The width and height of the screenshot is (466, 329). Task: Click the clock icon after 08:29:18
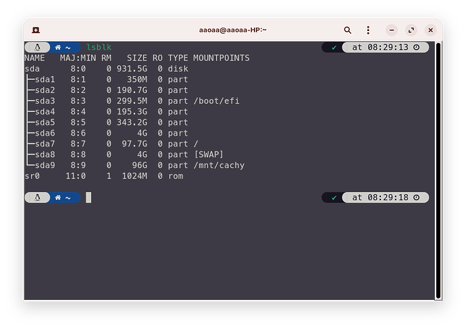click(416, 198)
